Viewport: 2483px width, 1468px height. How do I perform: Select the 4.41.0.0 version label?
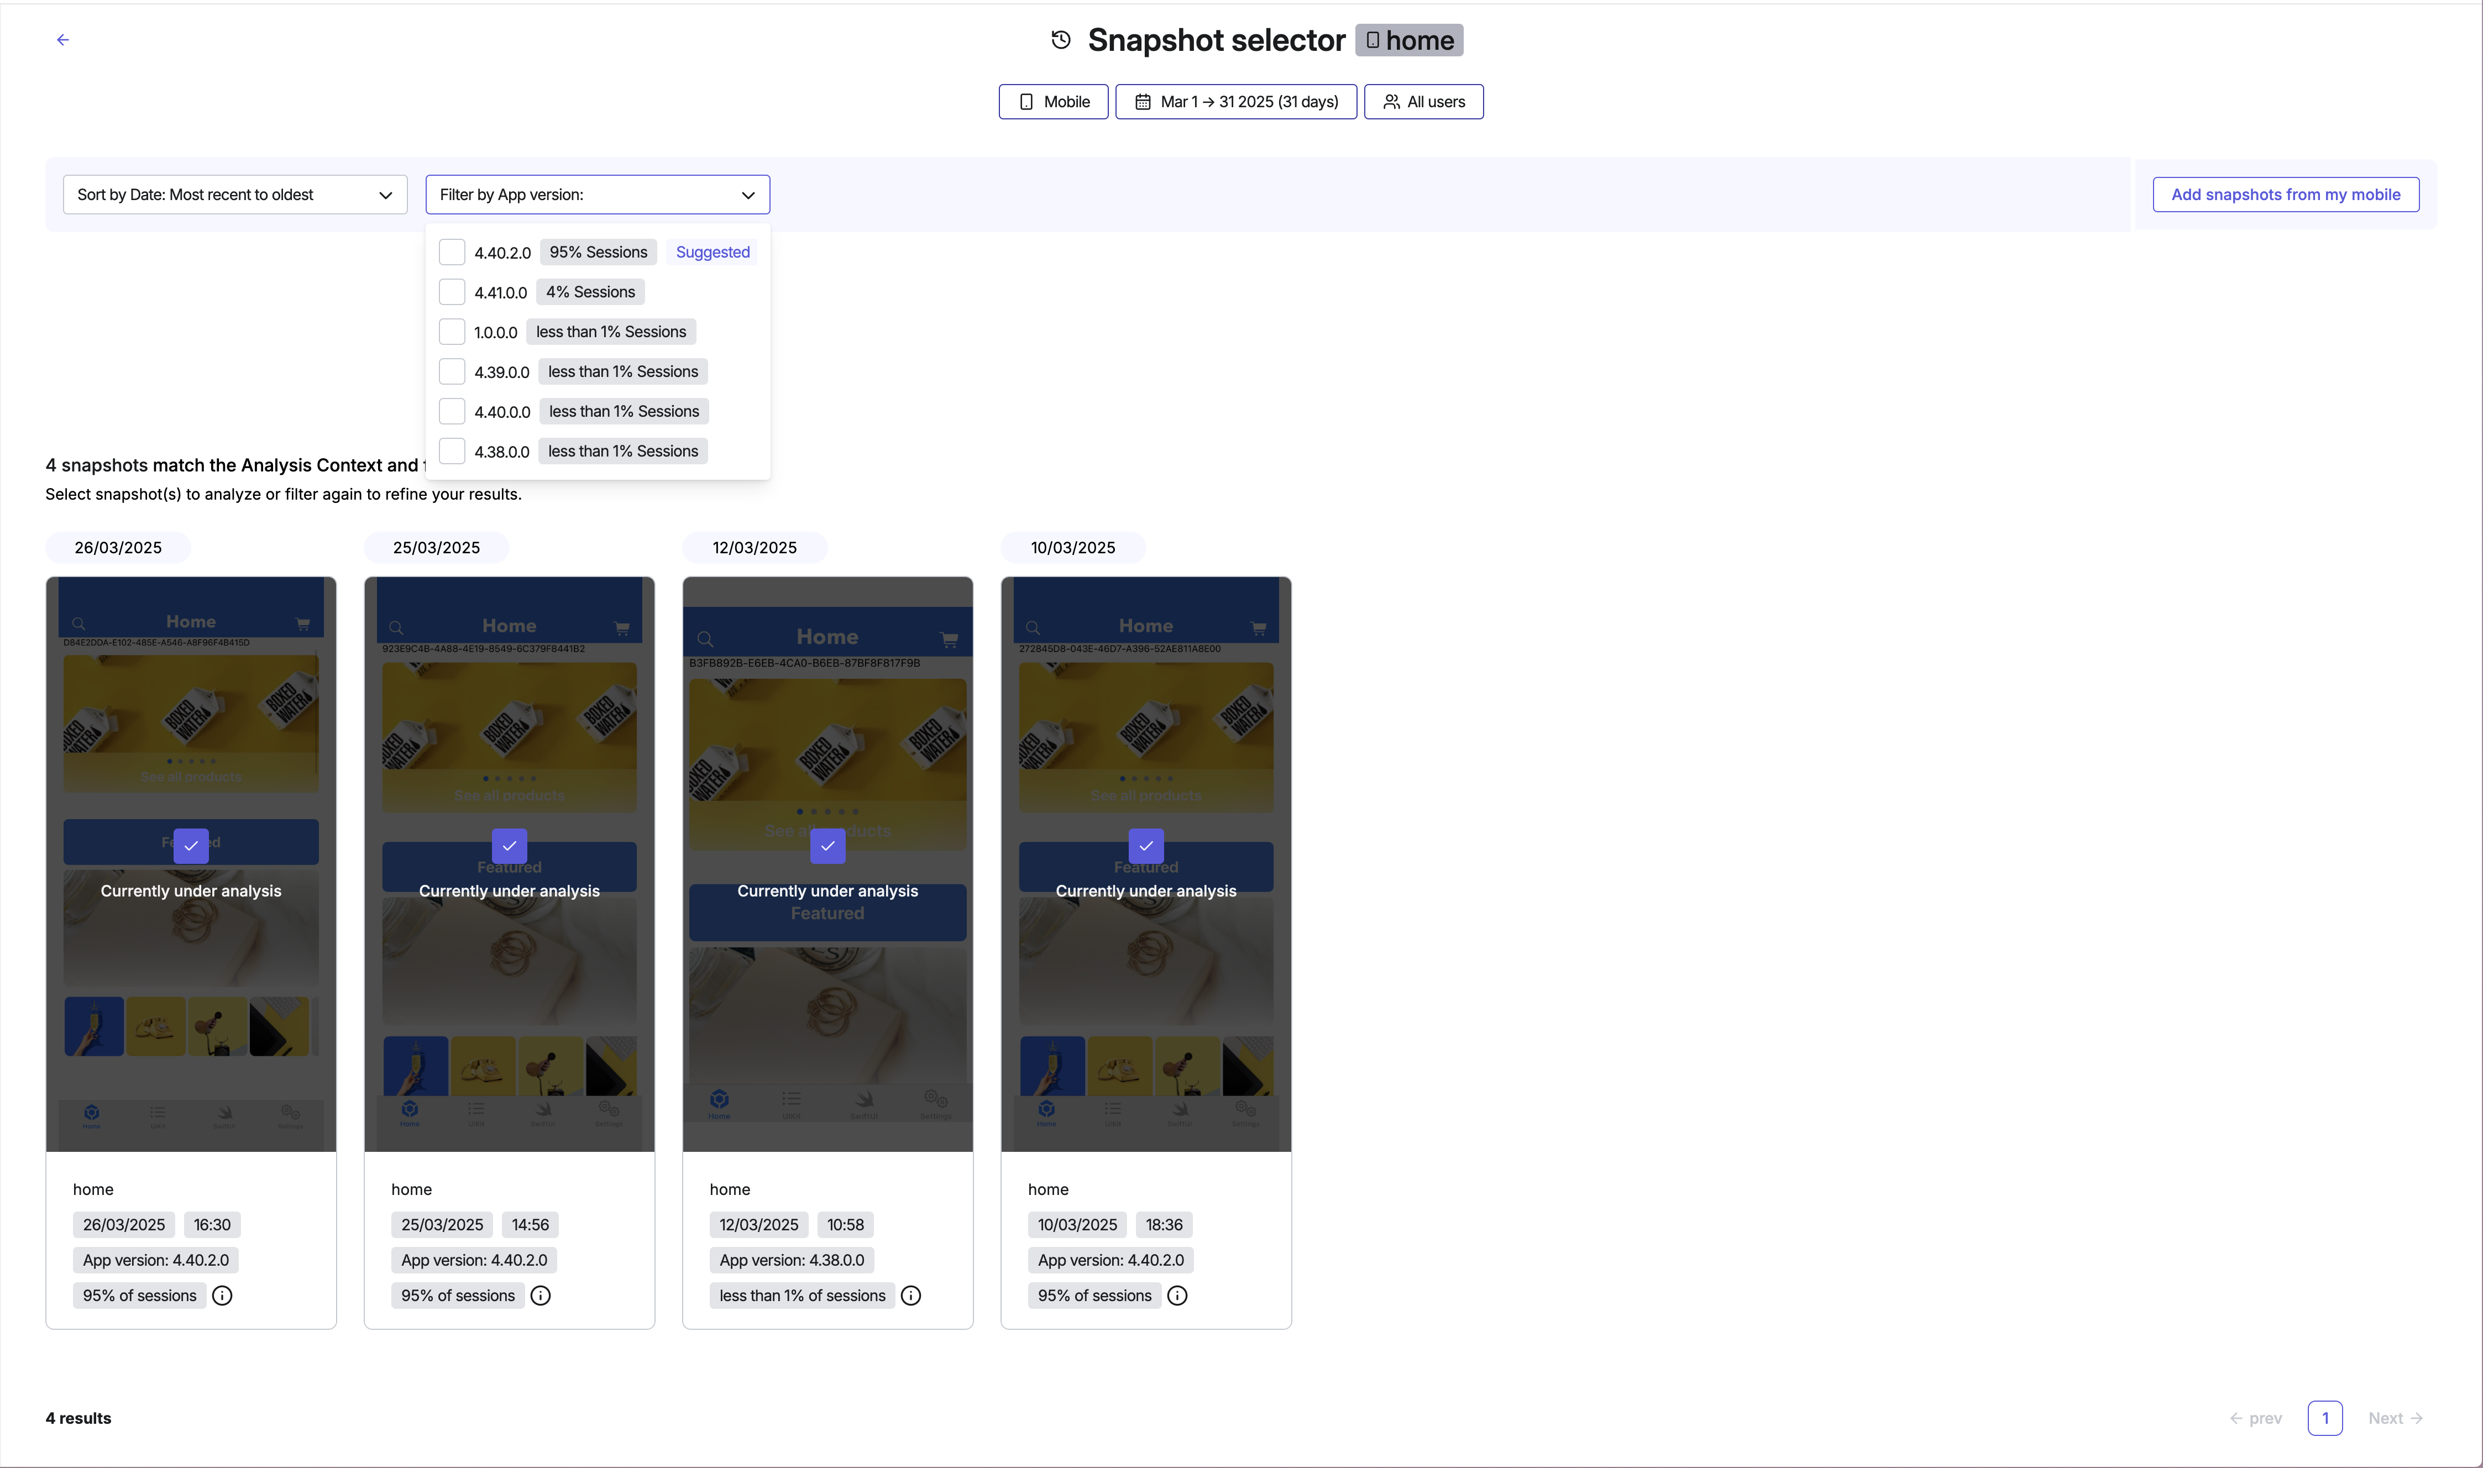(x=501, y=293)
